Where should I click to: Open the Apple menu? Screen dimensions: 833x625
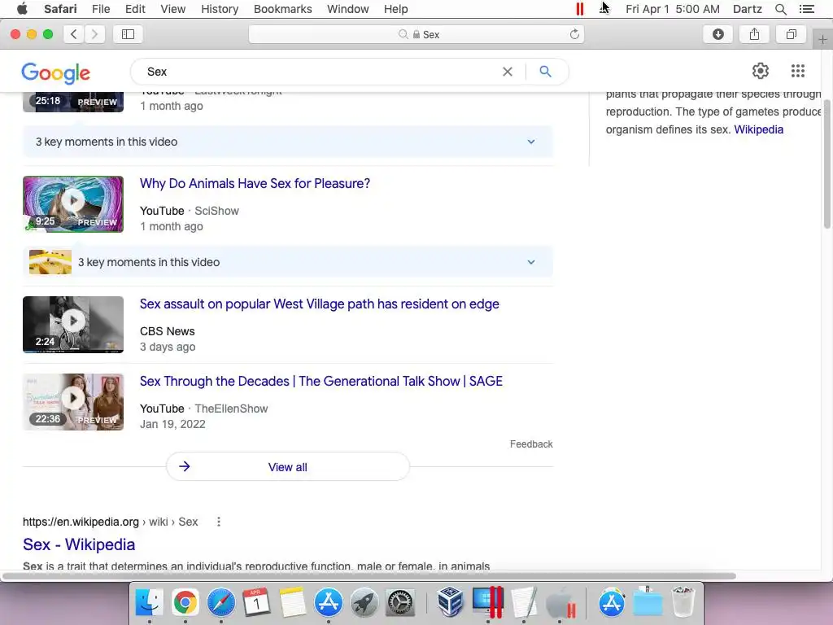(x=22, y=9)
